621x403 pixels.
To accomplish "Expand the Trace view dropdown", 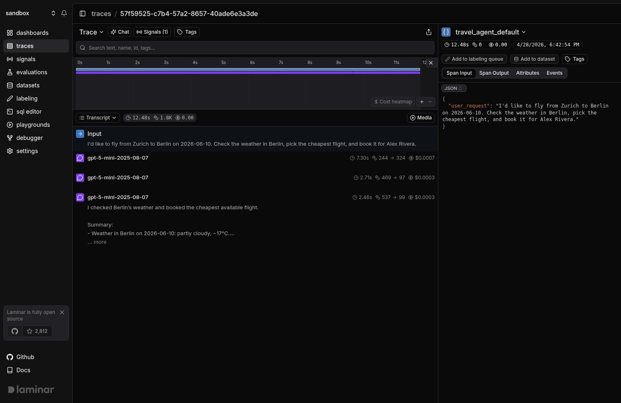I will [x=91, y=32].
